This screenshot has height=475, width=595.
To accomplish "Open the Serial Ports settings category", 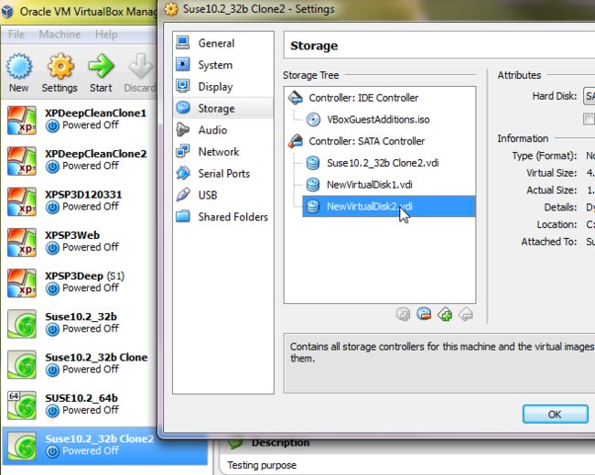I will (222, 173).
